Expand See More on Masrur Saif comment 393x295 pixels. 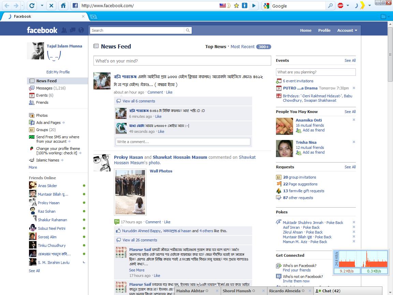[136, 270]
